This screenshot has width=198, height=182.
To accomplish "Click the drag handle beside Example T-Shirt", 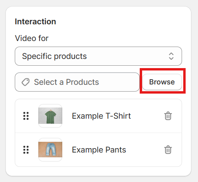I will (26, 116).
